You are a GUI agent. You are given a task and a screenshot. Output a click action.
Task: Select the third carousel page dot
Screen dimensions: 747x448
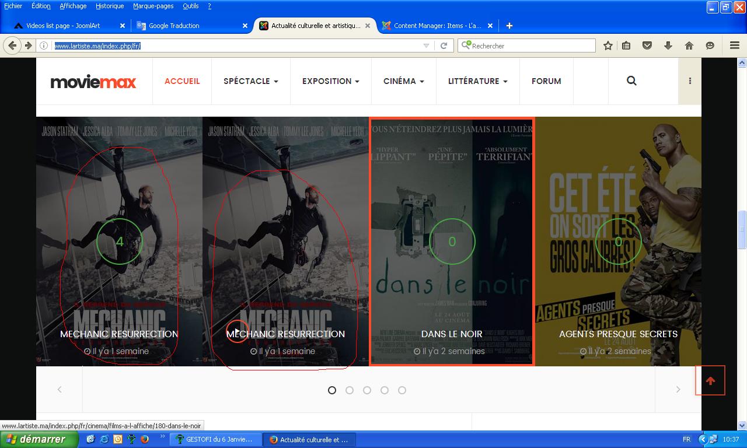[x=367, y=390]
